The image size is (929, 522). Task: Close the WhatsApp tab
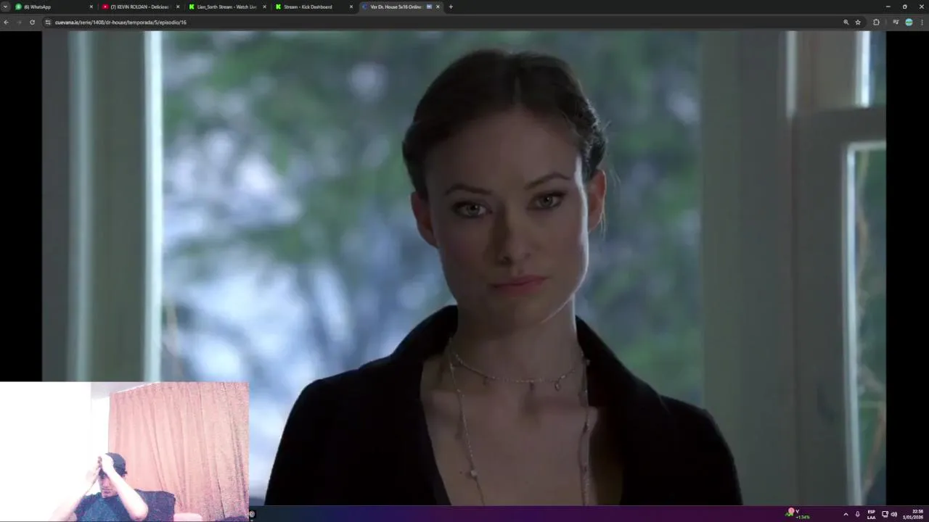(91, 7)
